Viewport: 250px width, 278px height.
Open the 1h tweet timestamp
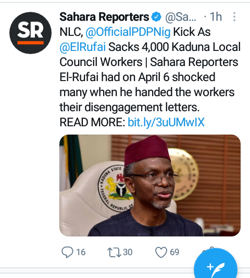(216, 17)
